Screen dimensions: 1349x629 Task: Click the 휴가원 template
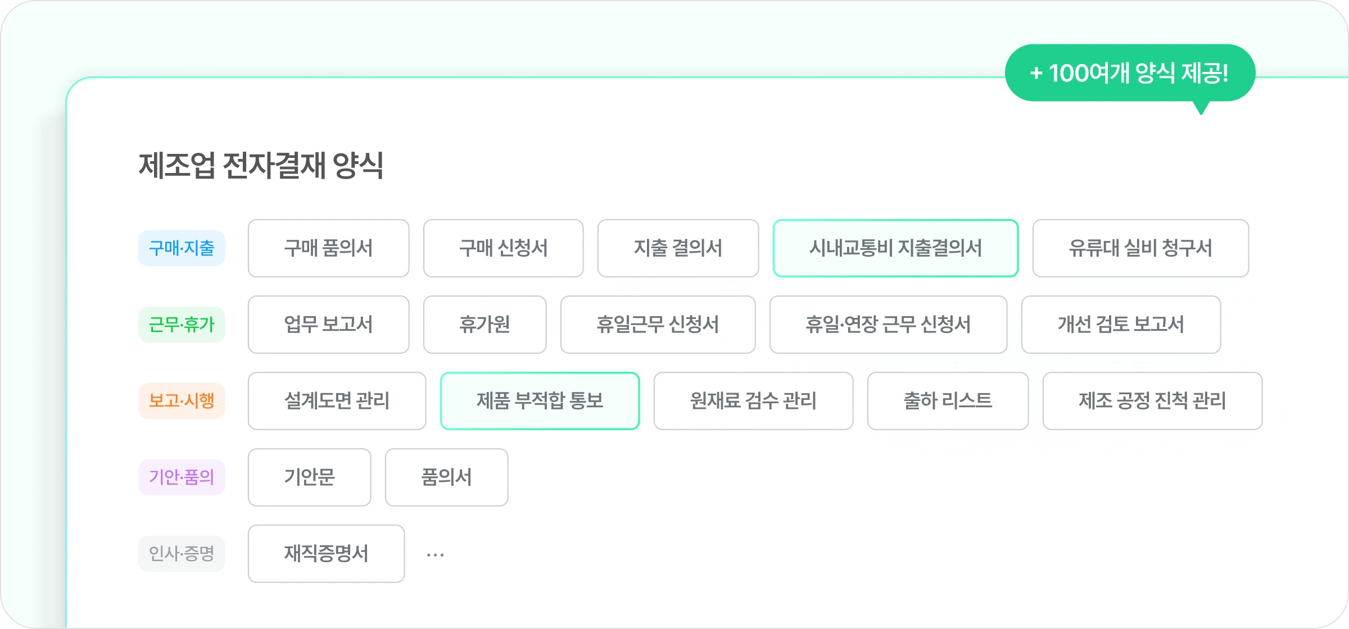point(485,325)
